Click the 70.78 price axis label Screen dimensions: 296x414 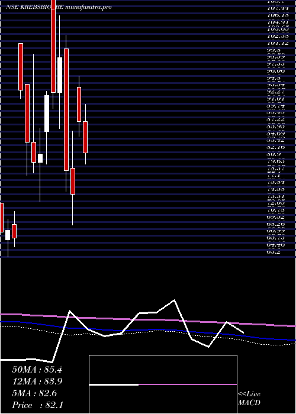click(x=276, y=210)
